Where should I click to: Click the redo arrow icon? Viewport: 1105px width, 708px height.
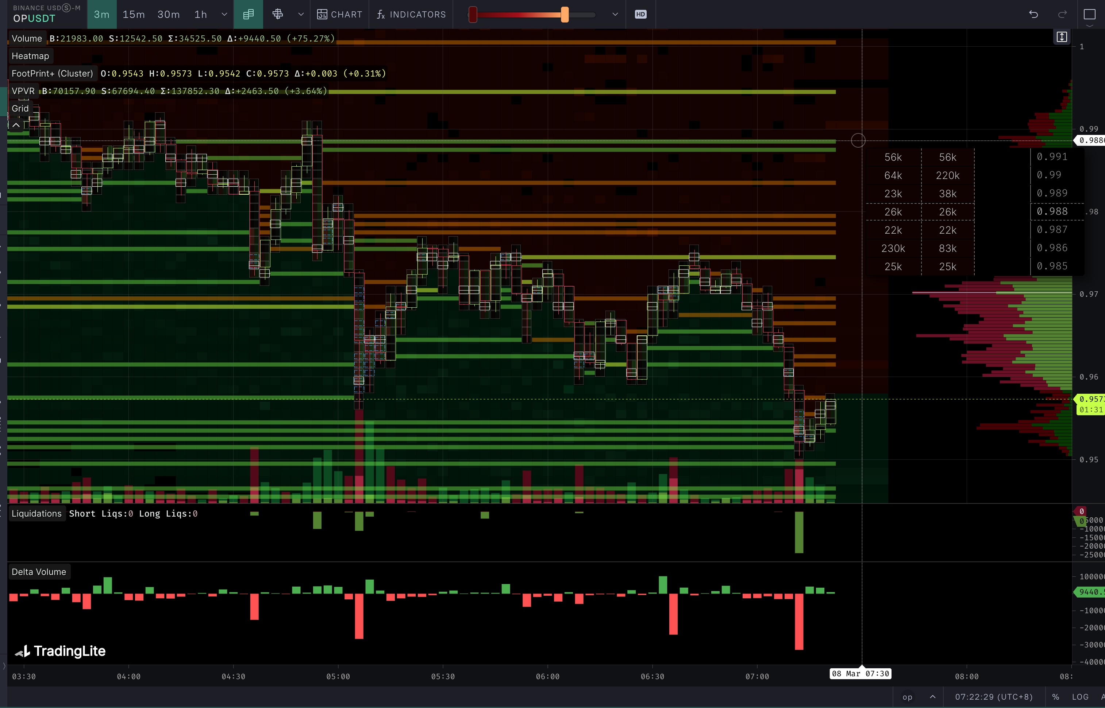(1062, 14)
